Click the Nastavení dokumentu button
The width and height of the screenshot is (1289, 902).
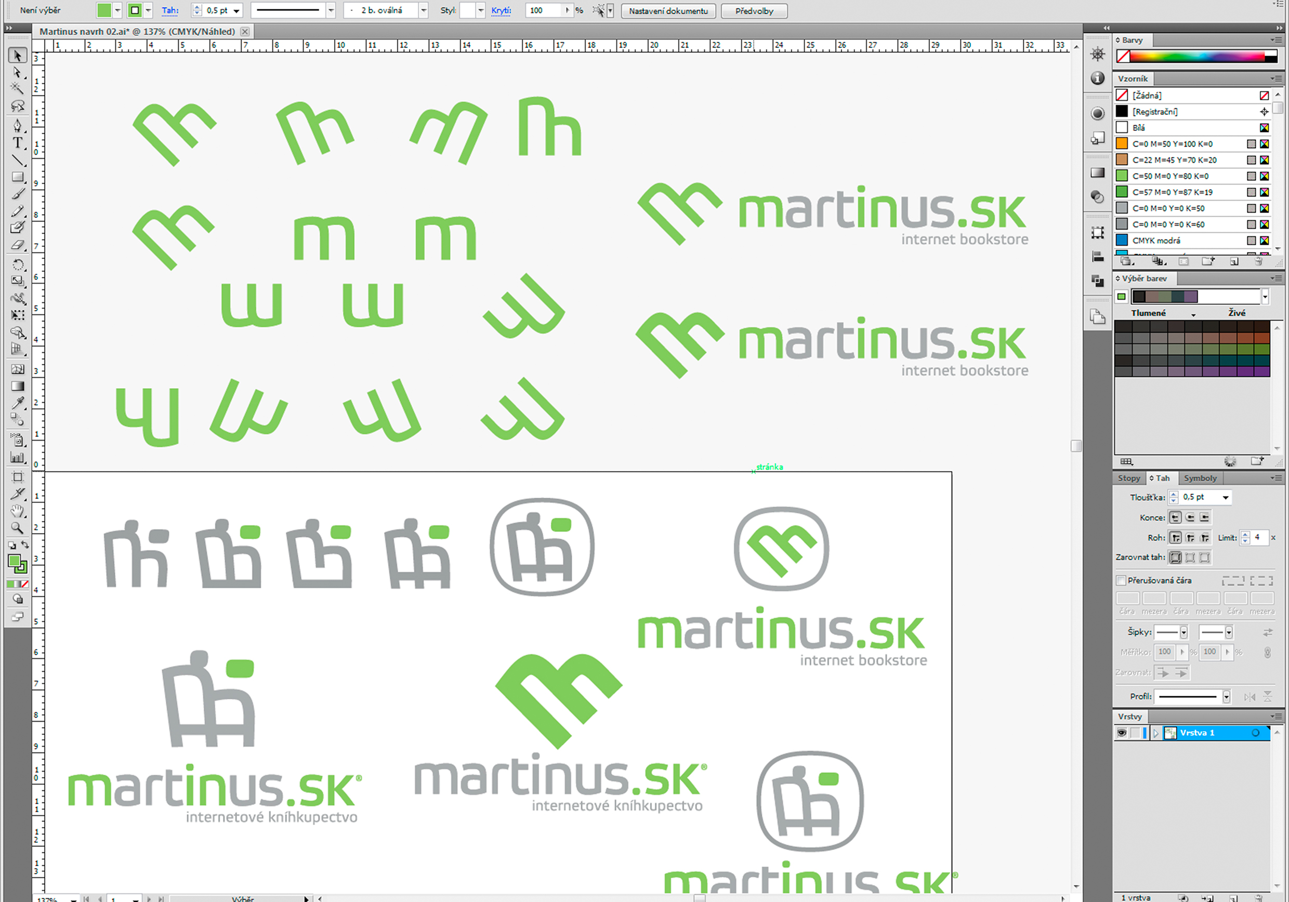pos(668,11)
